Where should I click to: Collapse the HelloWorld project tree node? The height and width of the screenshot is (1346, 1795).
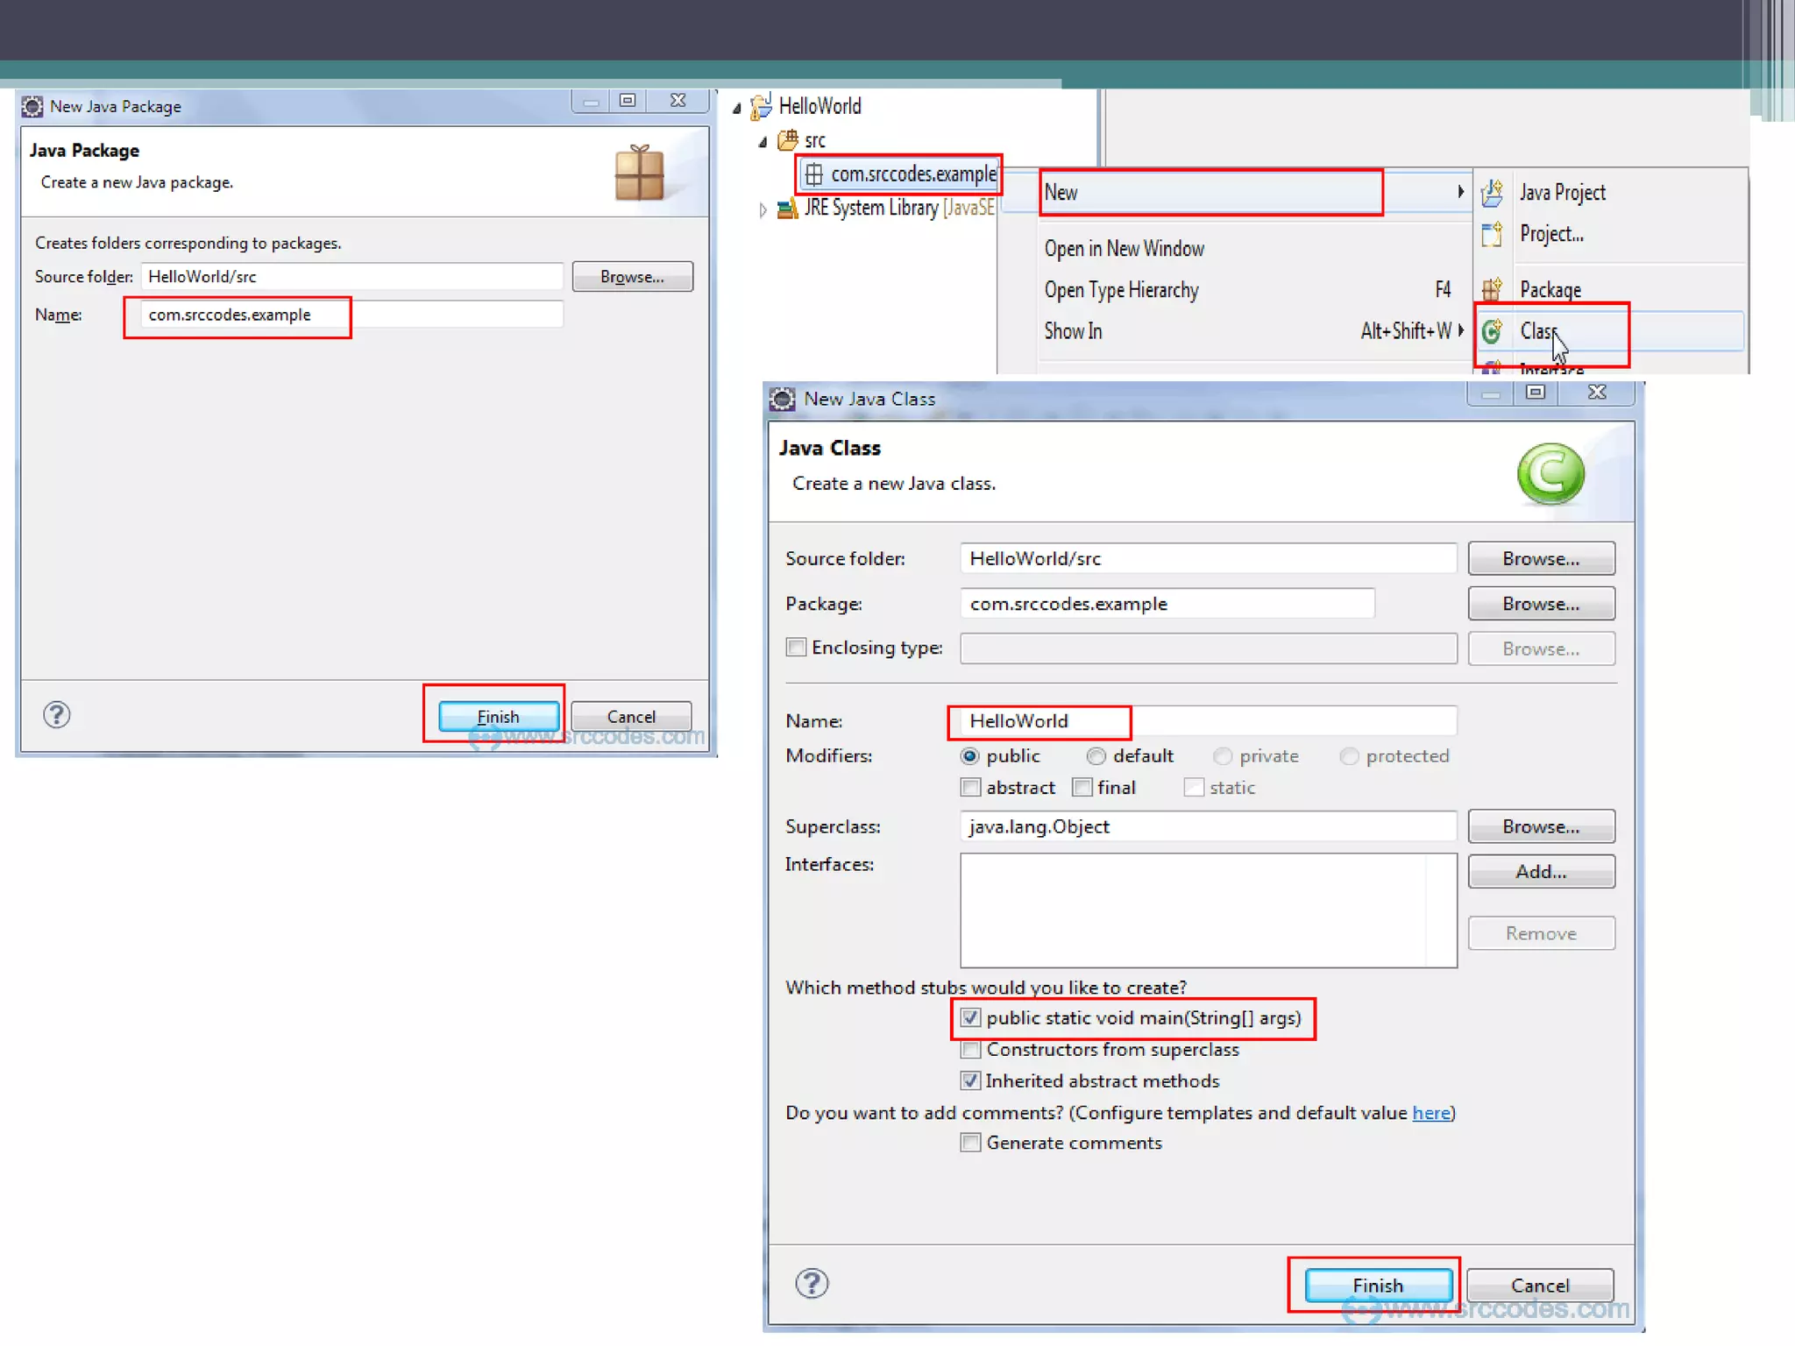point(737,108)
